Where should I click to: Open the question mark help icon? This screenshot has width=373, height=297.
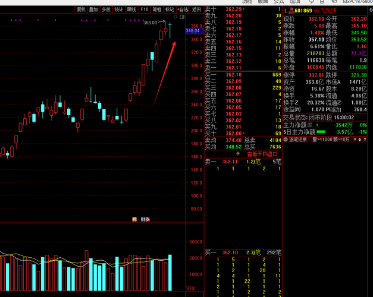pos(365,140)
